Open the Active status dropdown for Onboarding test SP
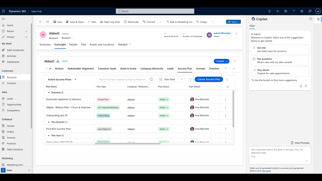322x181 pixels. tap(164, 116)
